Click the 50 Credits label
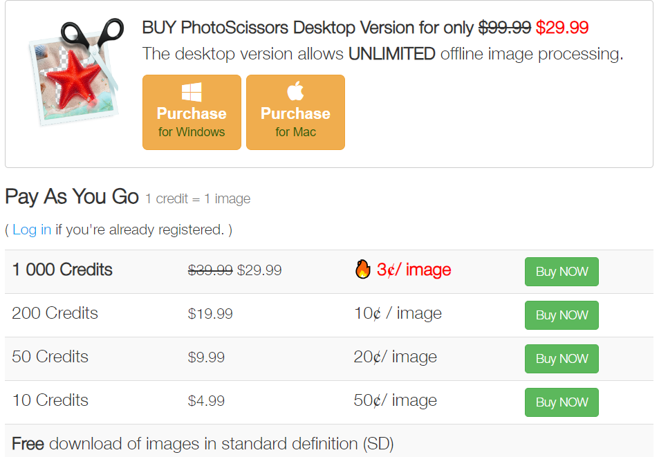This screenshot has height=457, width=659. coord(50,357)
